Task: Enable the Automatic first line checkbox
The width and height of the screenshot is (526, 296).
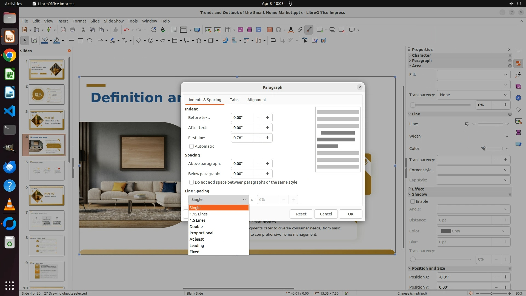Action: click(x=191, y=146)
